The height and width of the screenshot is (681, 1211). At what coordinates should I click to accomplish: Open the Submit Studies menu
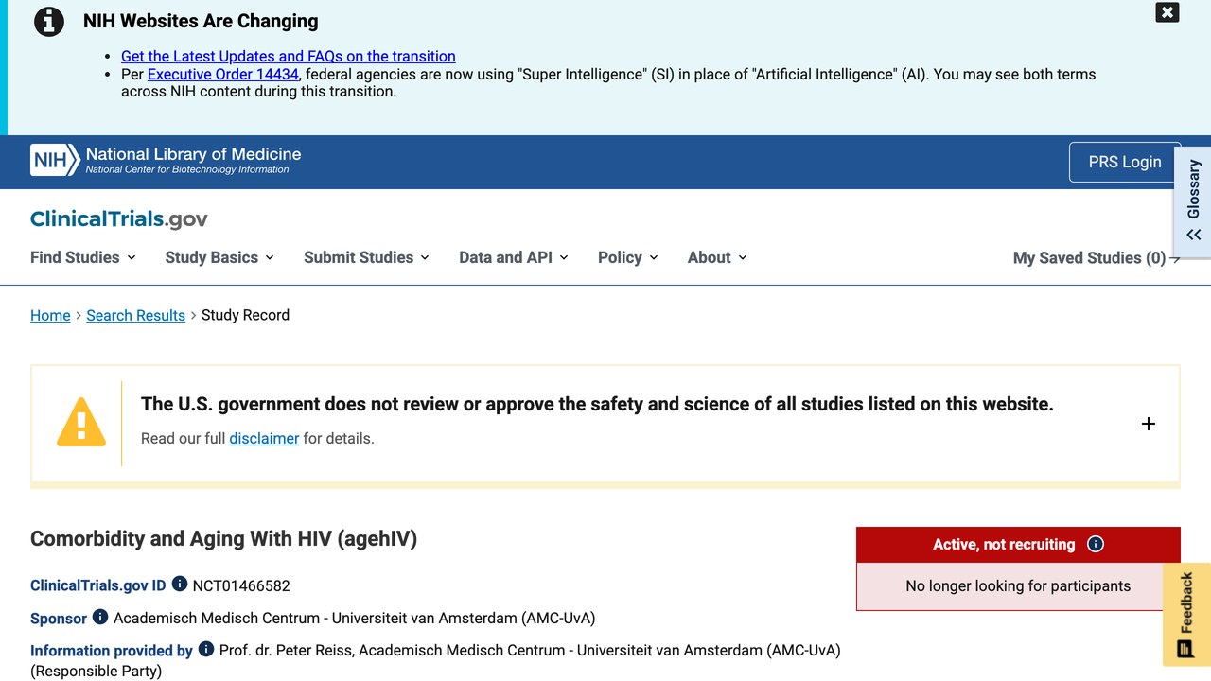point(366,257)
